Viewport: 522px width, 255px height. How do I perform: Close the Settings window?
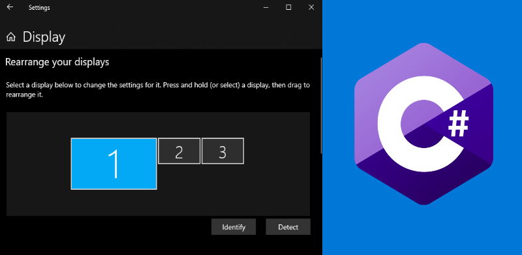tap(311, 7)
